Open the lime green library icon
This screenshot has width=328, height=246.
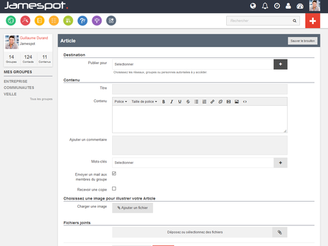coord(68,20)
